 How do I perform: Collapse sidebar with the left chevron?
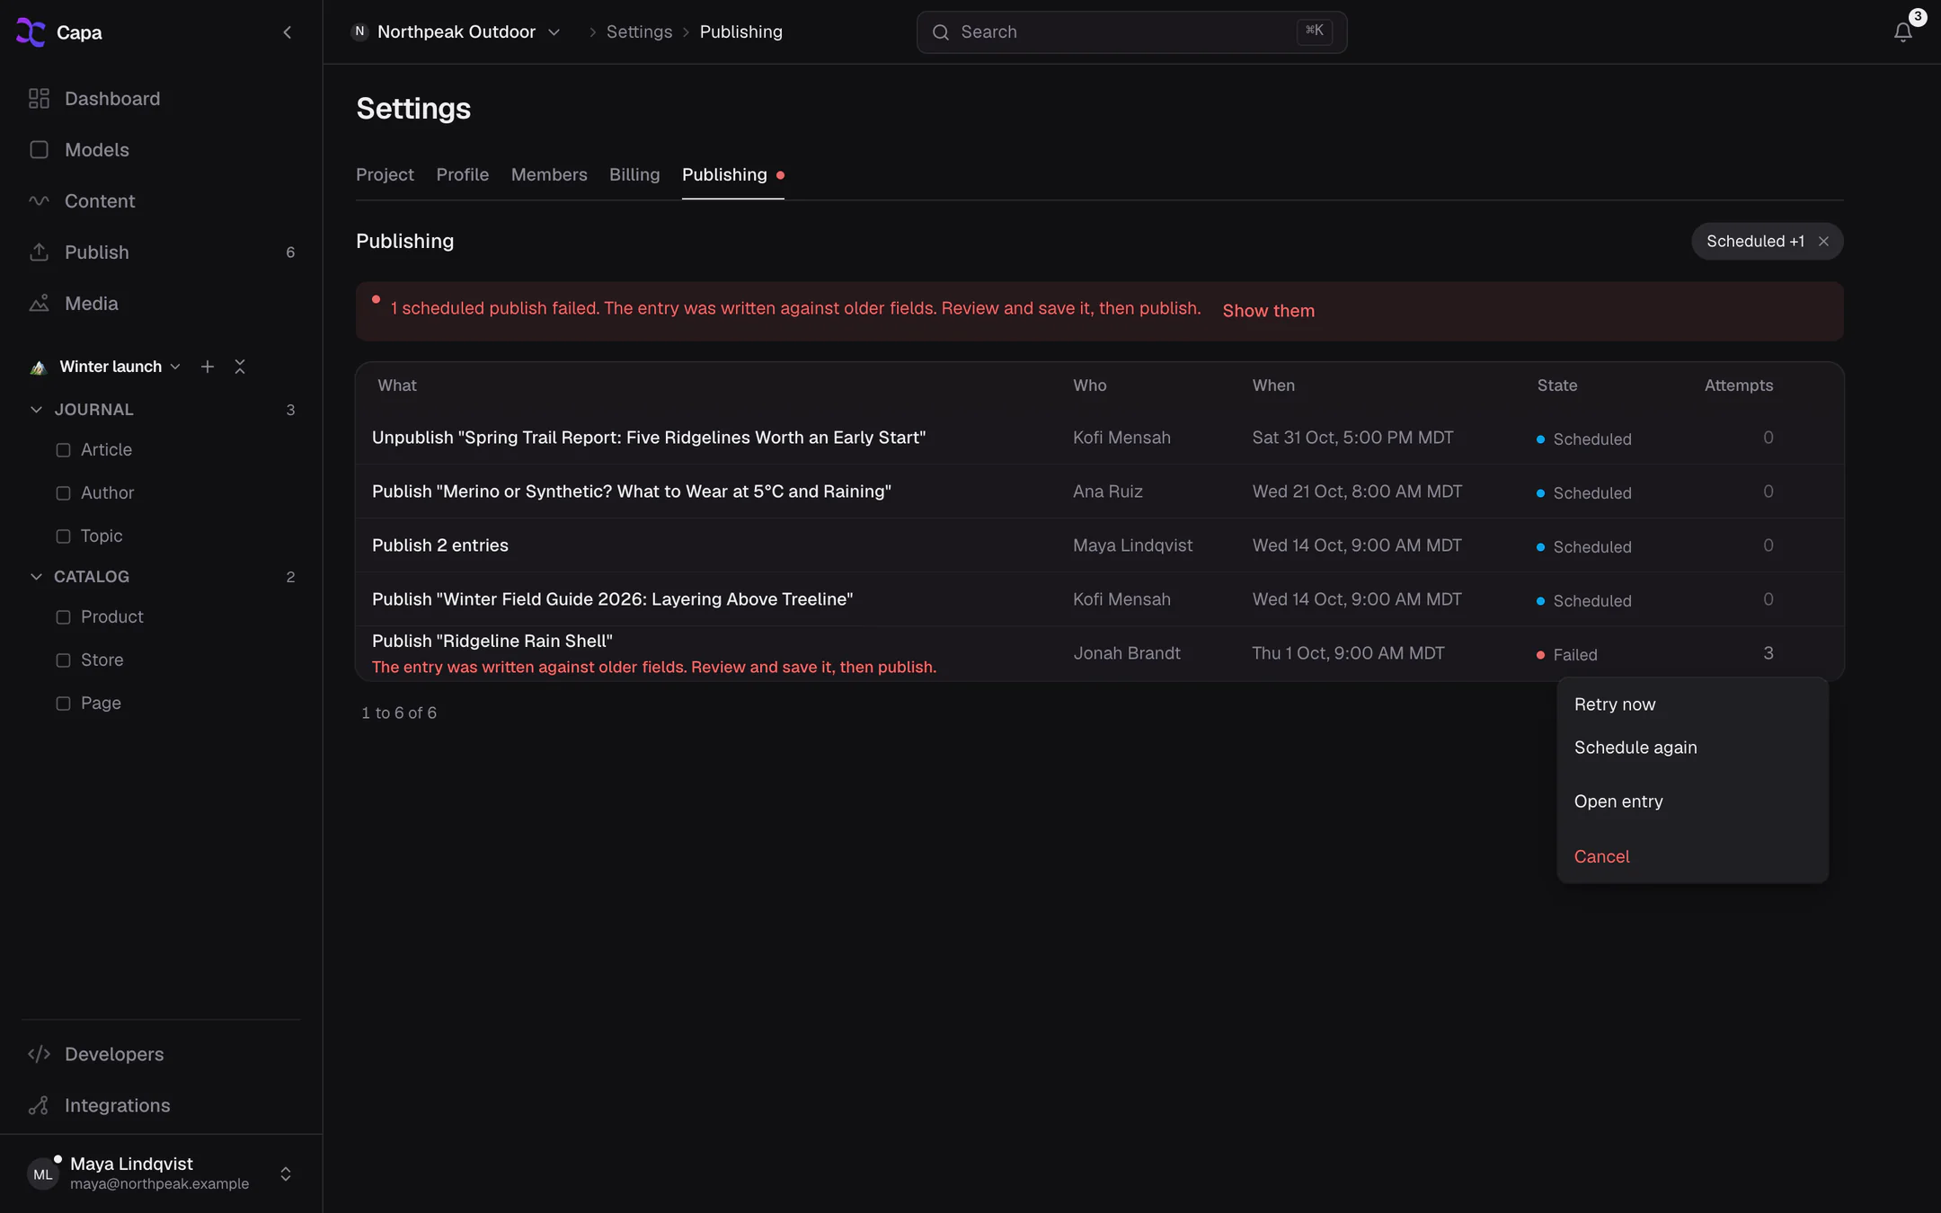(x=288, y=32)
